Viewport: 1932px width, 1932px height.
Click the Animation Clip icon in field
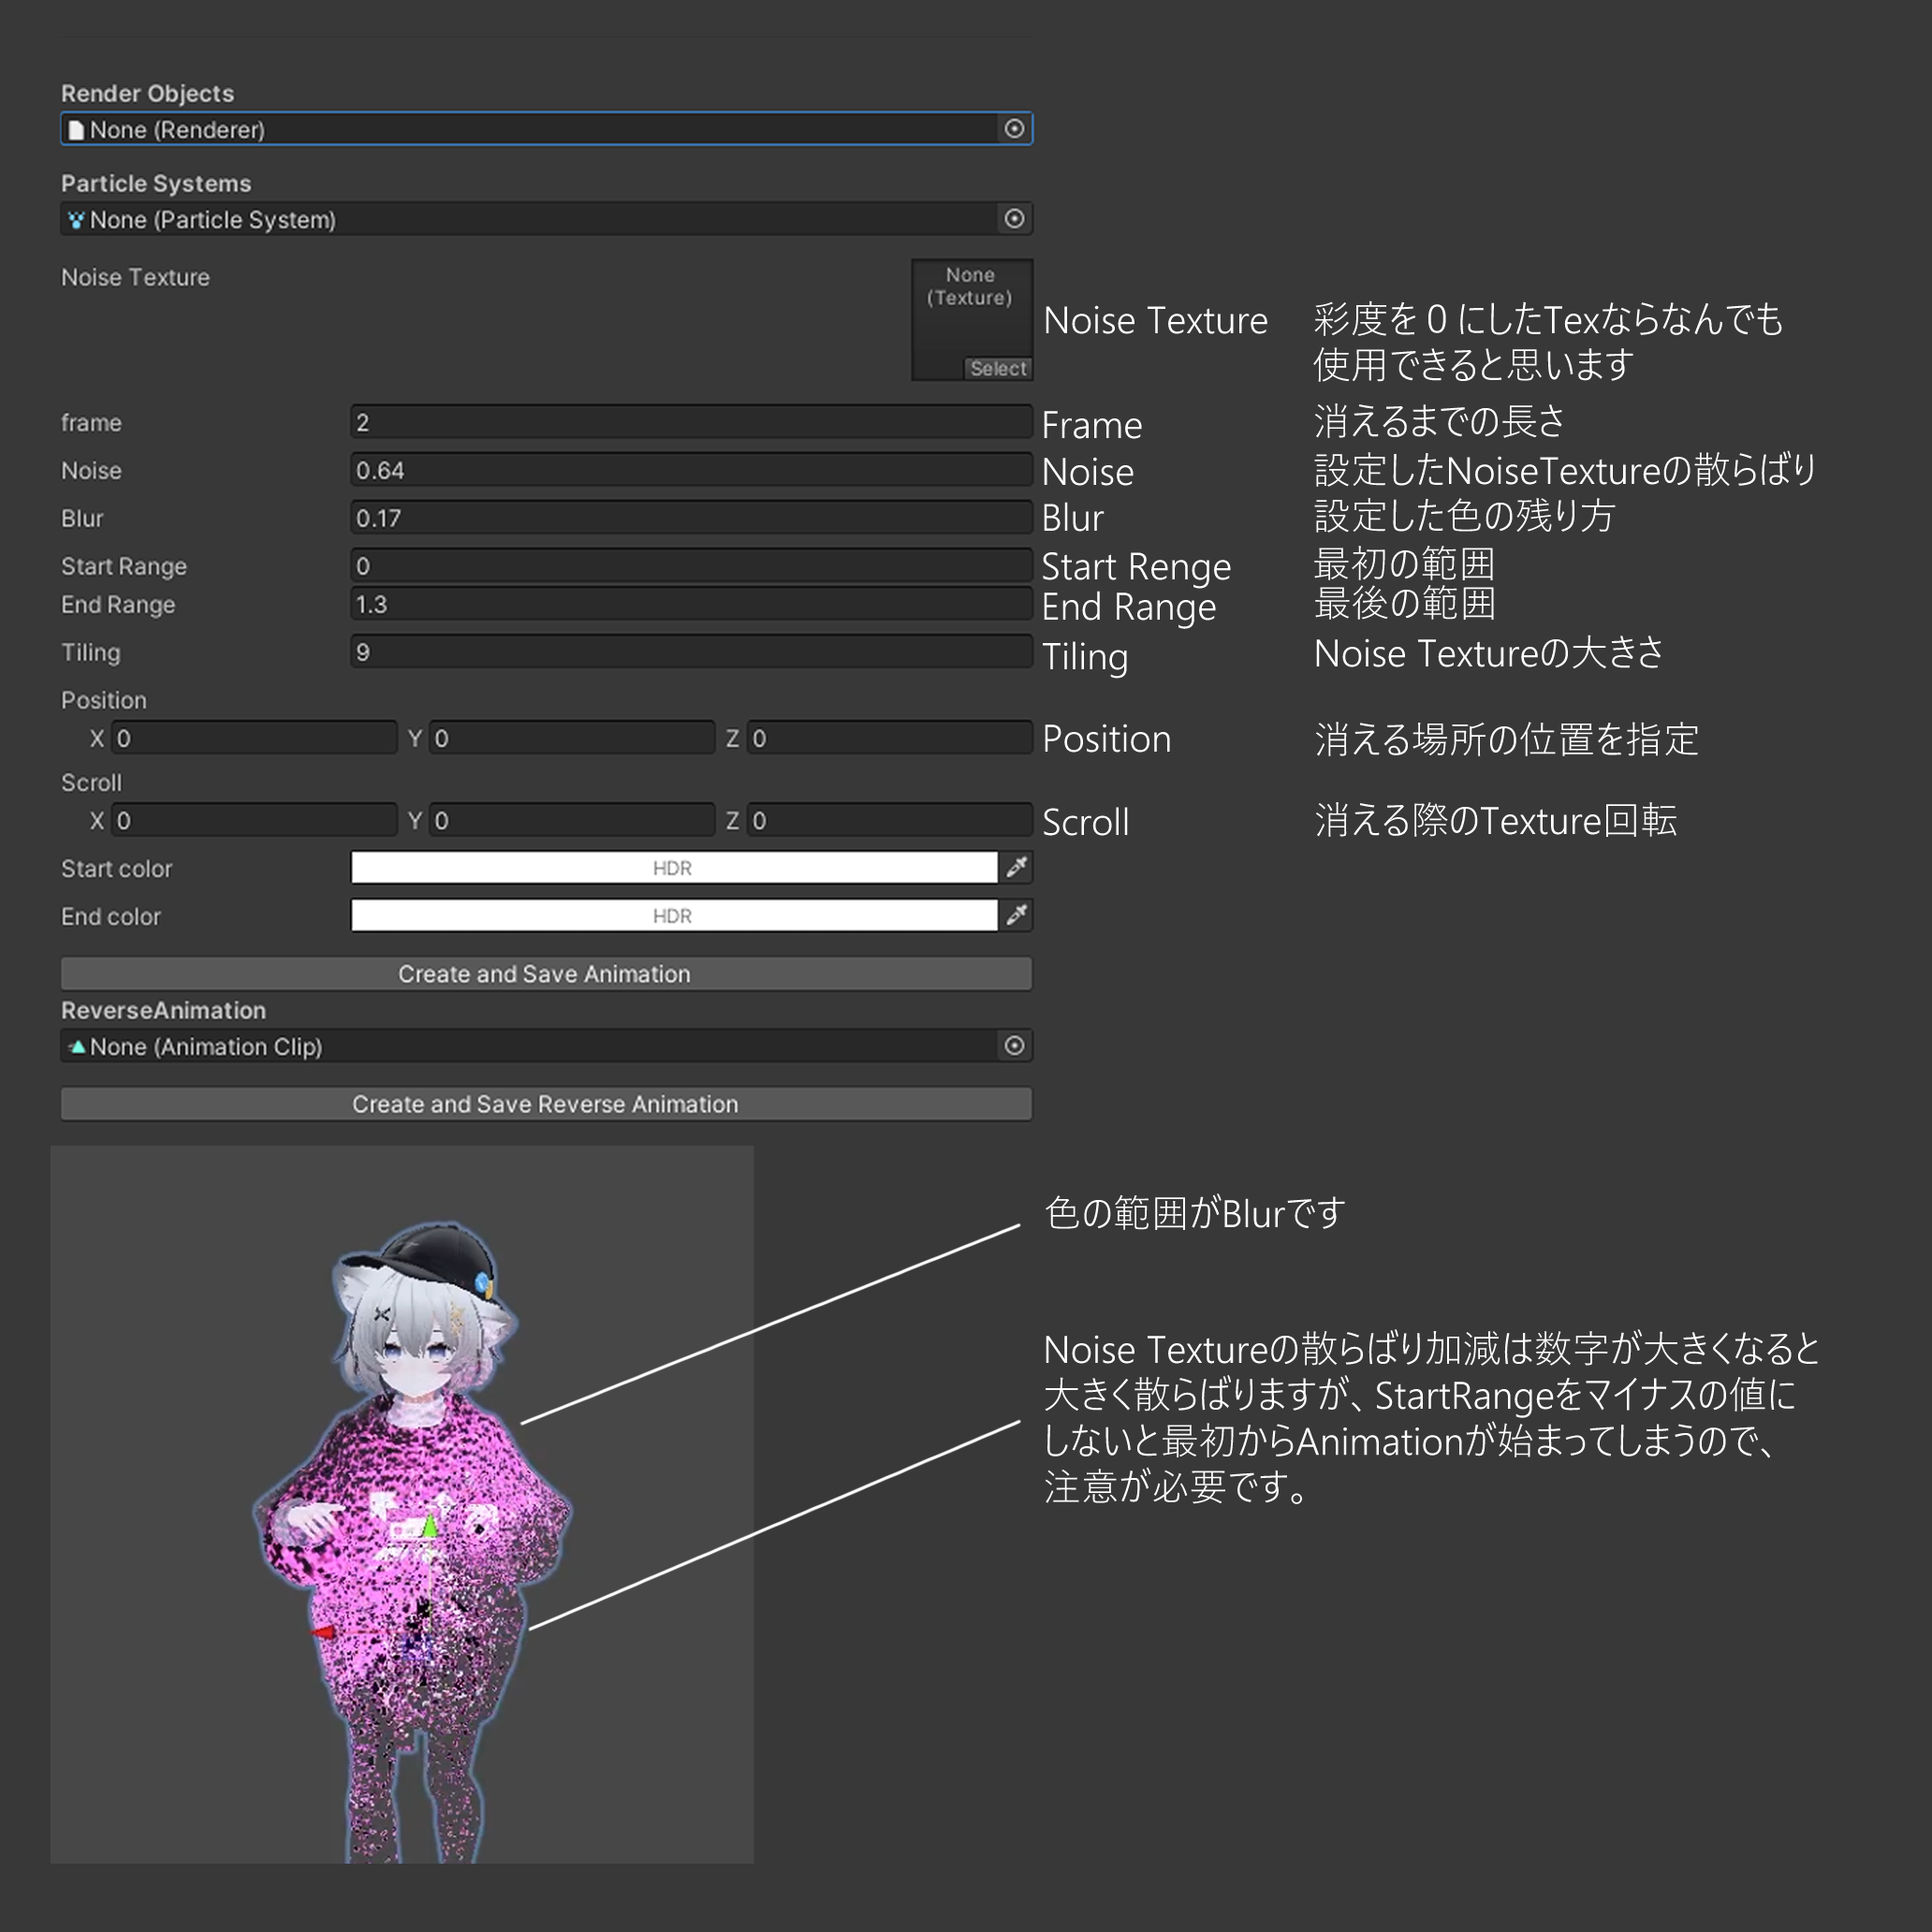coord(76,1046)
